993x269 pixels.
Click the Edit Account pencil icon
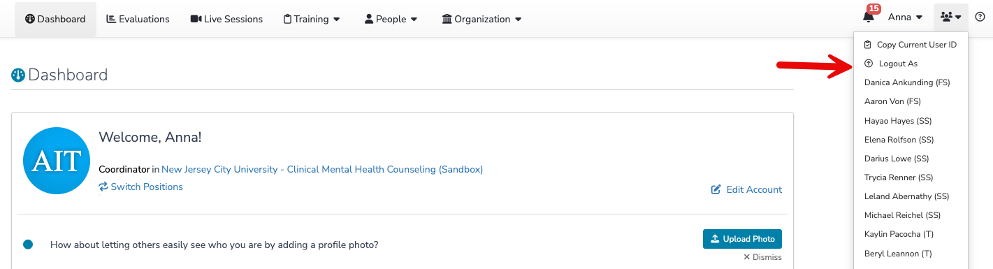click(x=716, y=189)
